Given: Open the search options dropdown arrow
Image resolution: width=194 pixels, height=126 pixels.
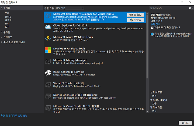Looking at the screenshot, I should pos(192,8).
